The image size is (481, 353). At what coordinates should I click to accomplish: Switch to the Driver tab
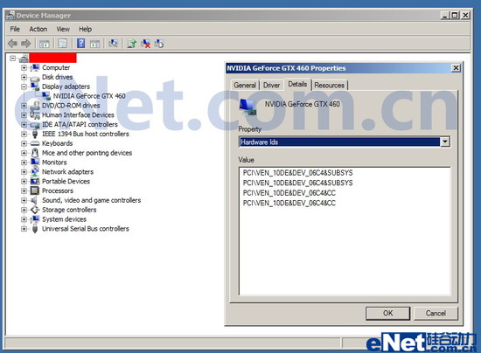point(271,85)
